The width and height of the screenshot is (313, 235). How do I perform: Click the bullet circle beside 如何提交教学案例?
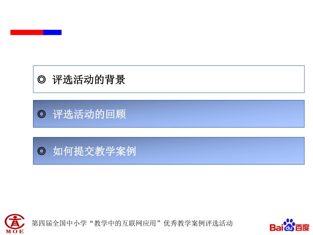(42, 151)
